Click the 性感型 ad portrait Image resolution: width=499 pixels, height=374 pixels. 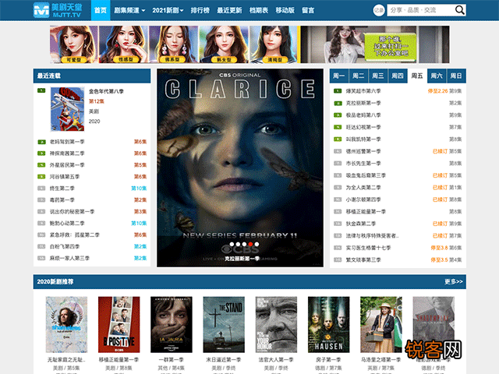click(x=123, y=44)
